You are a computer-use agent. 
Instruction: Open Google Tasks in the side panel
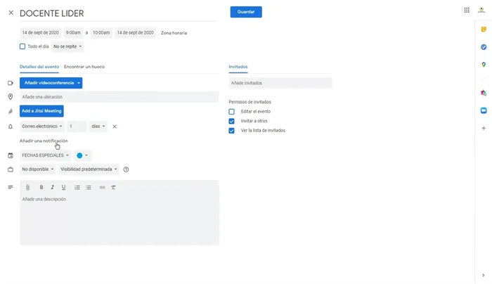pyautogui.click(x=484, y=47)
